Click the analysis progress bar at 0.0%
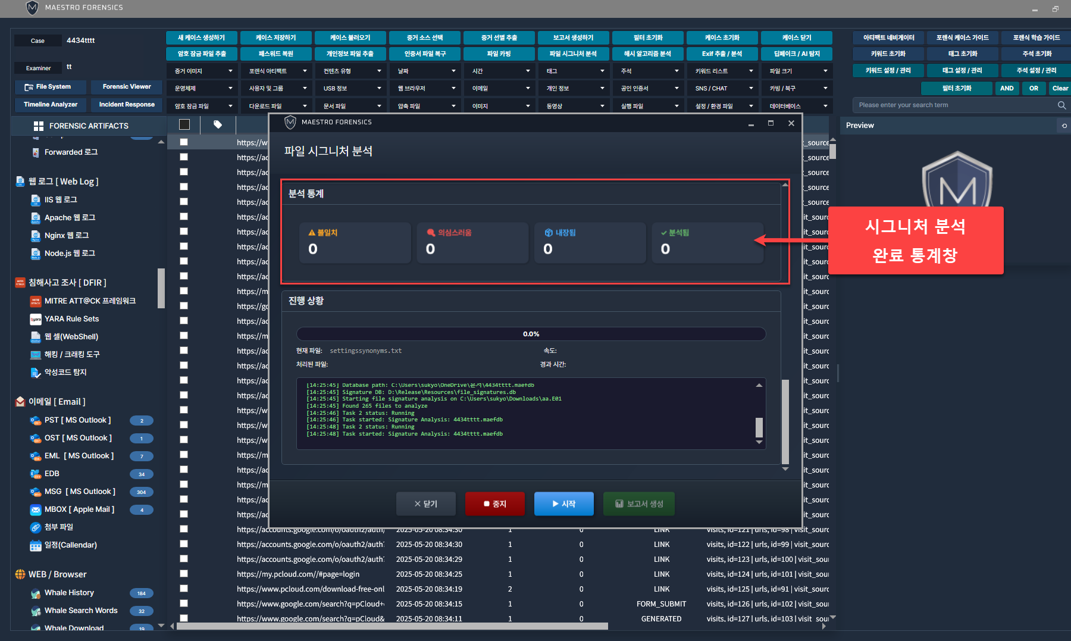 [x=531, y=334]
